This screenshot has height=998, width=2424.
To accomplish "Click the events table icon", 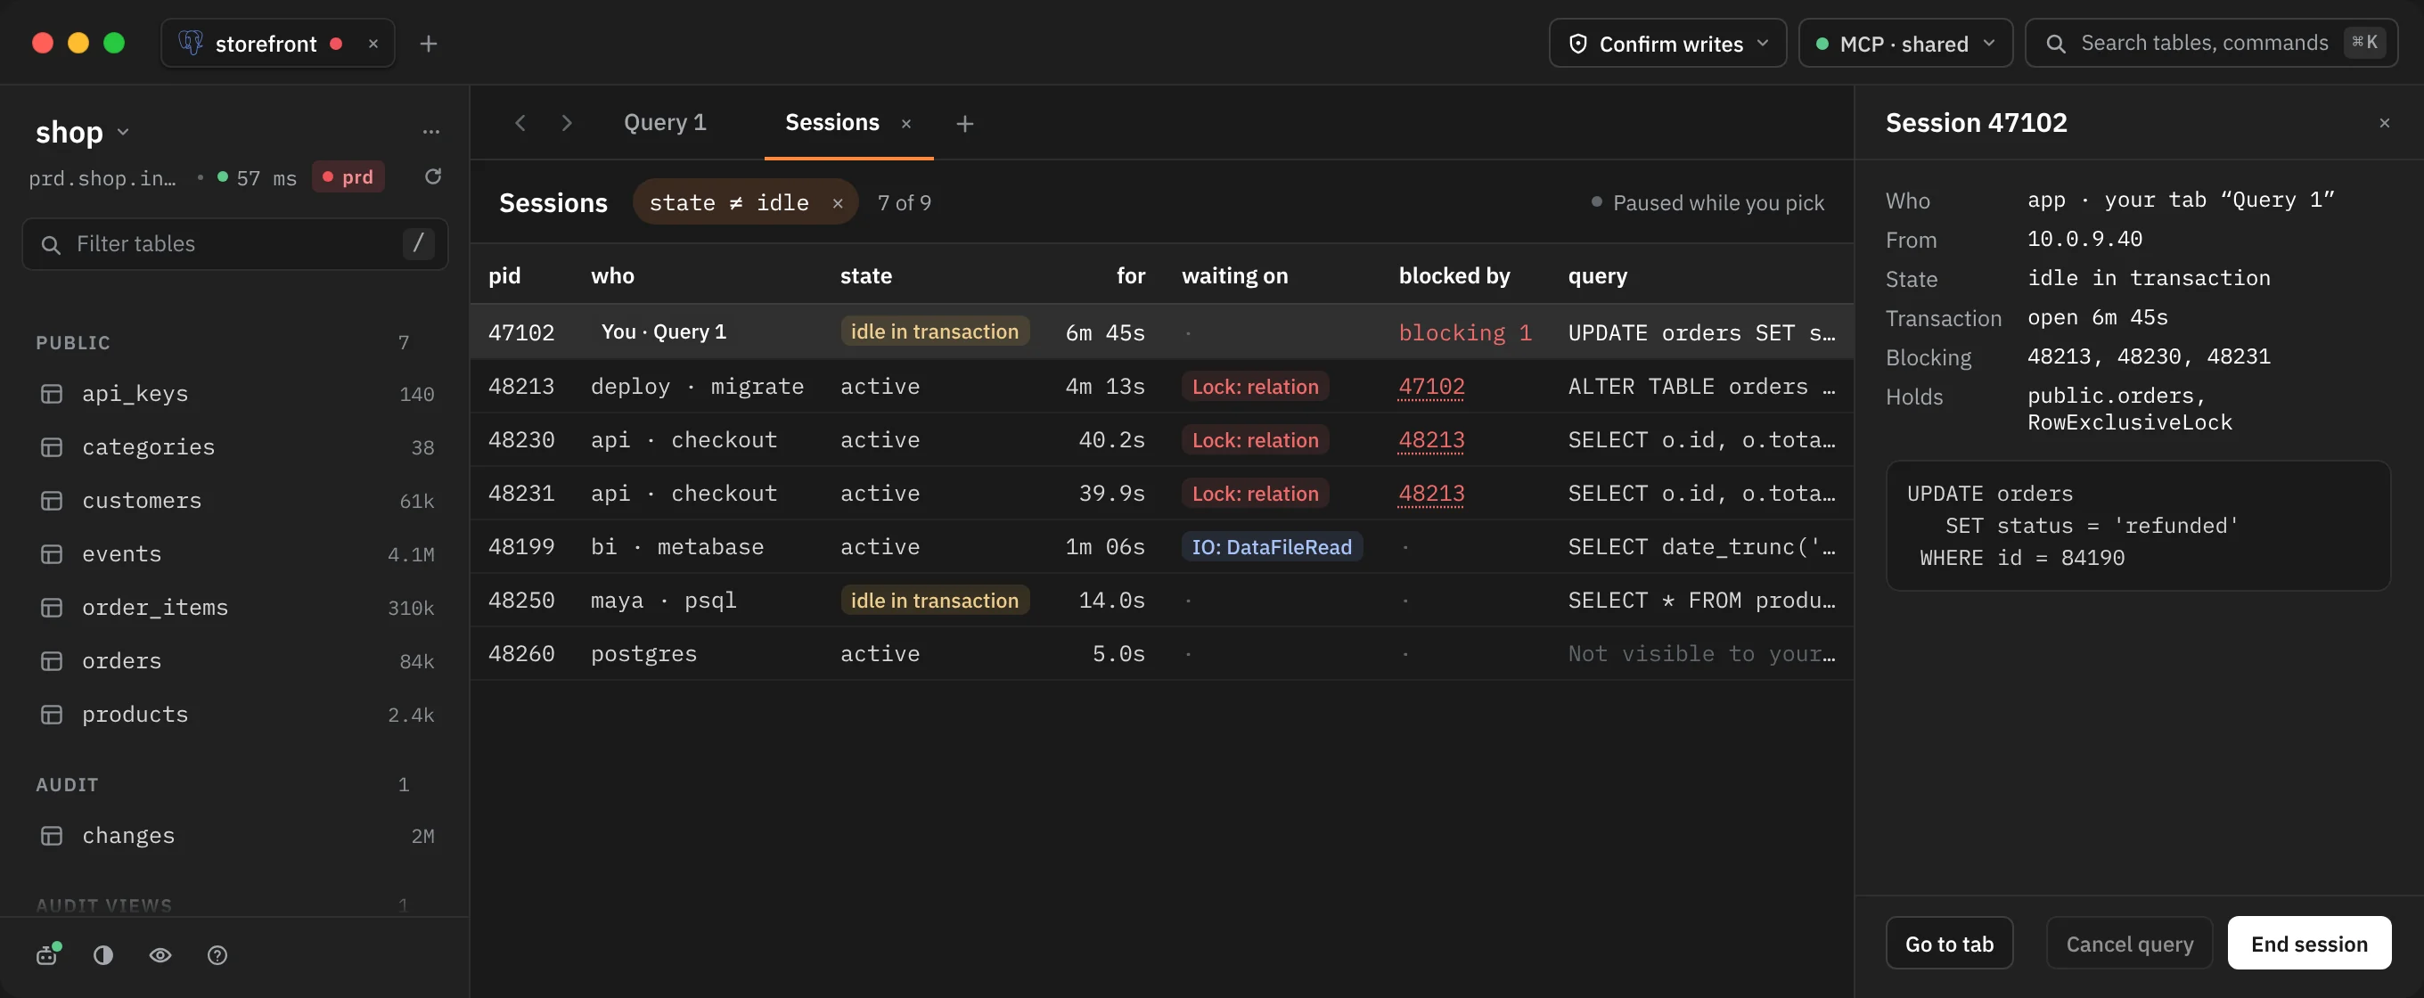I will click(52, 555).
